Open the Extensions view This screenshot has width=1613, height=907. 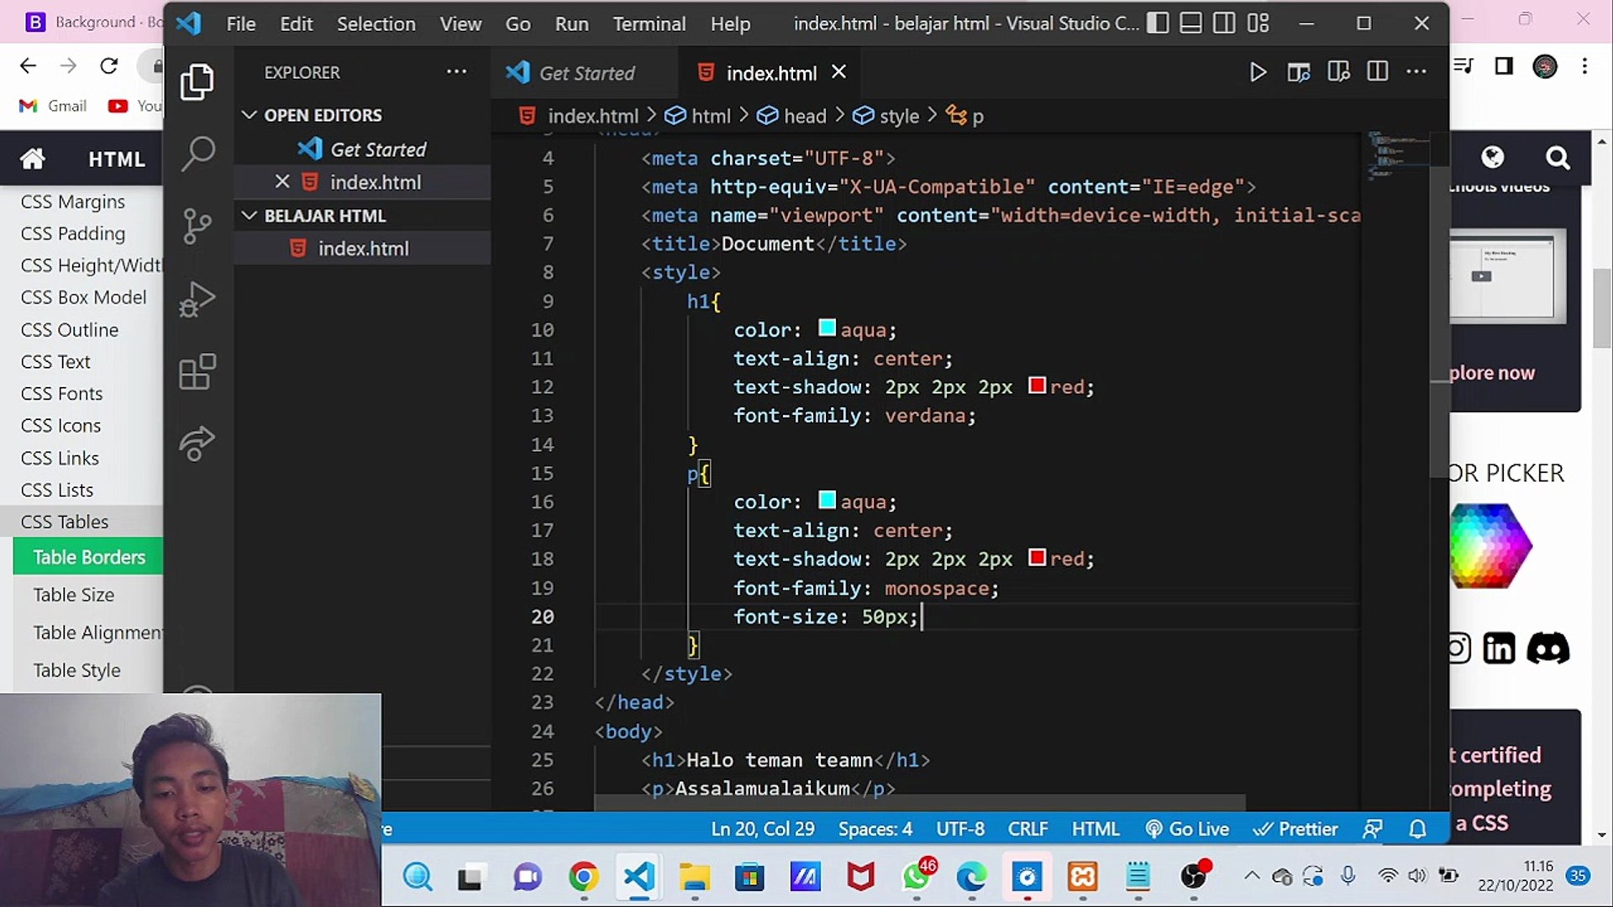click(197, 371)
